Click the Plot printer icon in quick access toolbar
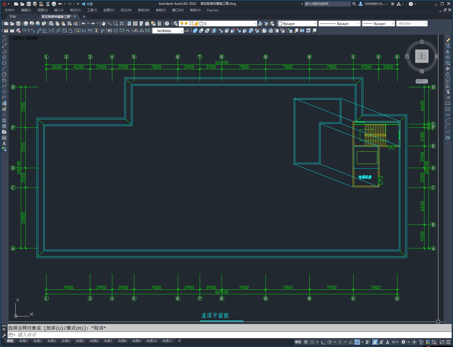 pos(54,4)
